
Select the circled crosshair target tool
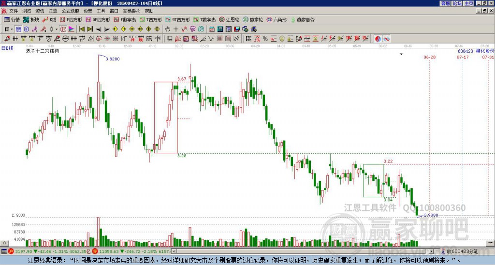click(x=99, y=39)
